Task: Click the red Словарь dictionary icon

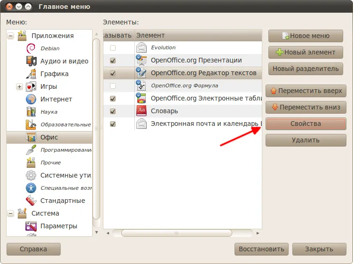Action: click(x=141, y=111)
